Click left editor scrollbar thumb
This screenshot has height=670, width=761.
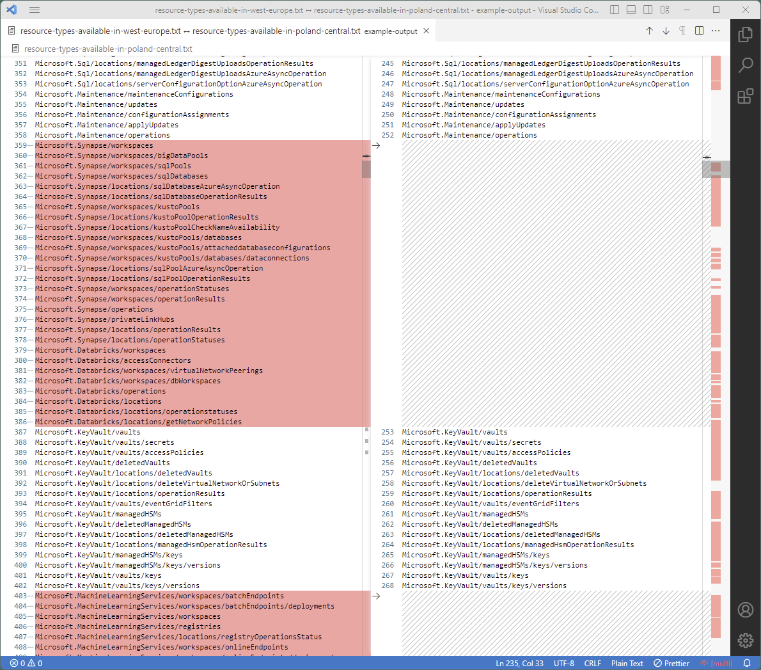(x=366, y=170)
